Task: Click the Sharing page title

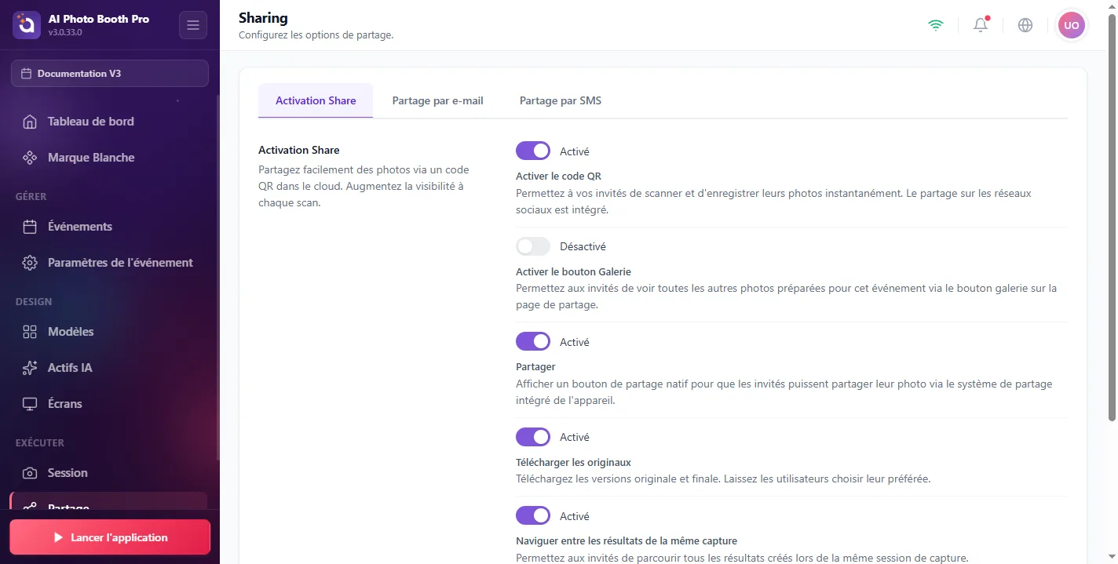Action: coord(263,17)
